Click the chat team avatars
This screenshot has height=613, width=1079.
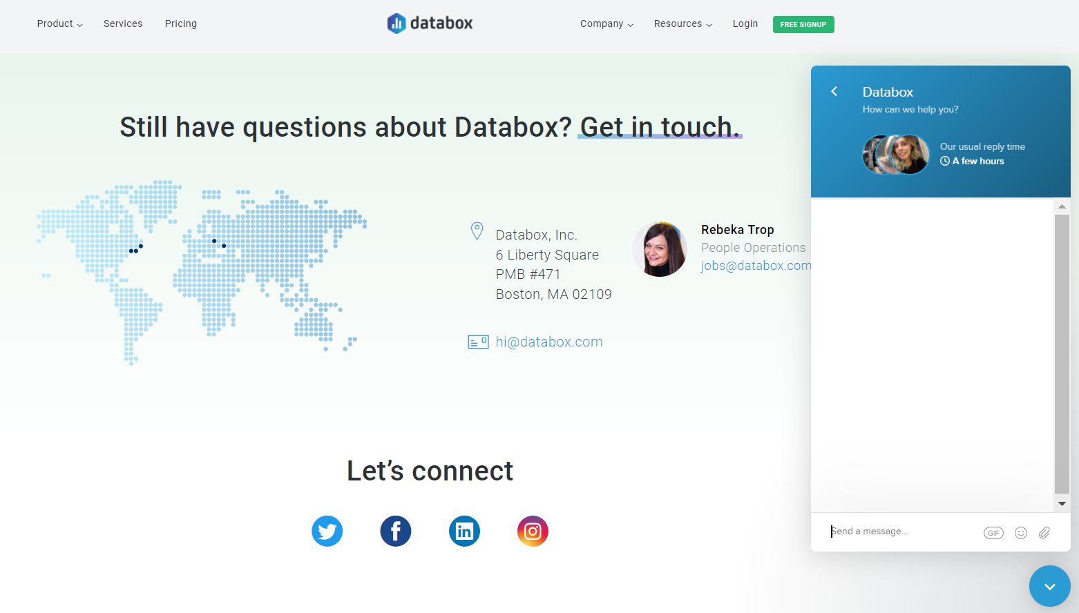[x=896, y=154]
